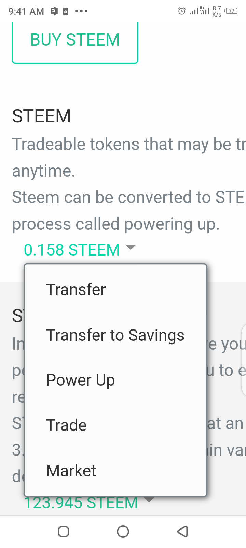Click the 123.945 STEEM balance link
246x548 pixels.
(81, 503)
